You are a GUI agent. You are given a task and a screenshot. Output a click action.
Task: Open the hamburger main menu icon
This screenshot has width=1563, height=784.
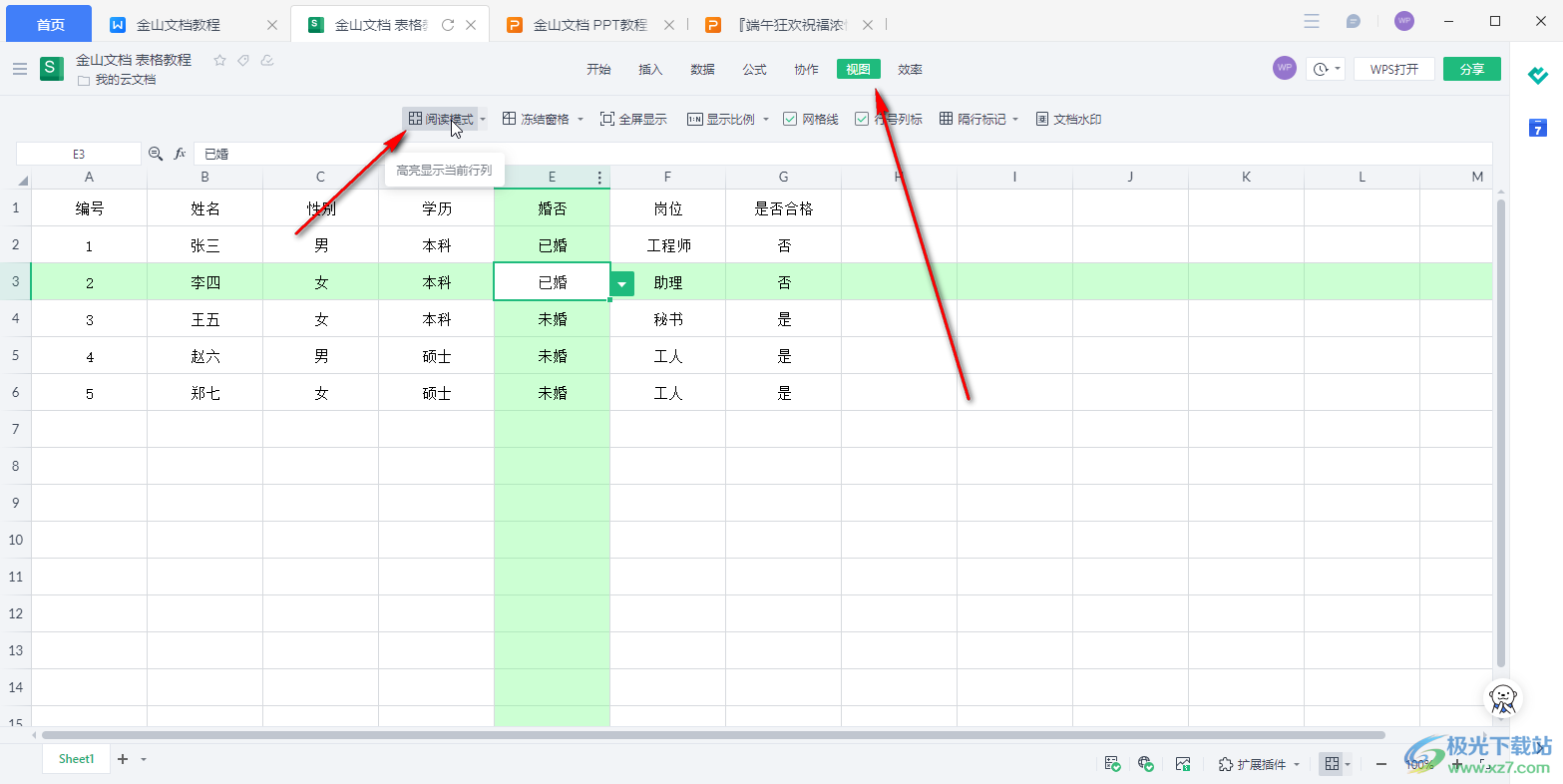pyautogui.click(x=20, y=69)
